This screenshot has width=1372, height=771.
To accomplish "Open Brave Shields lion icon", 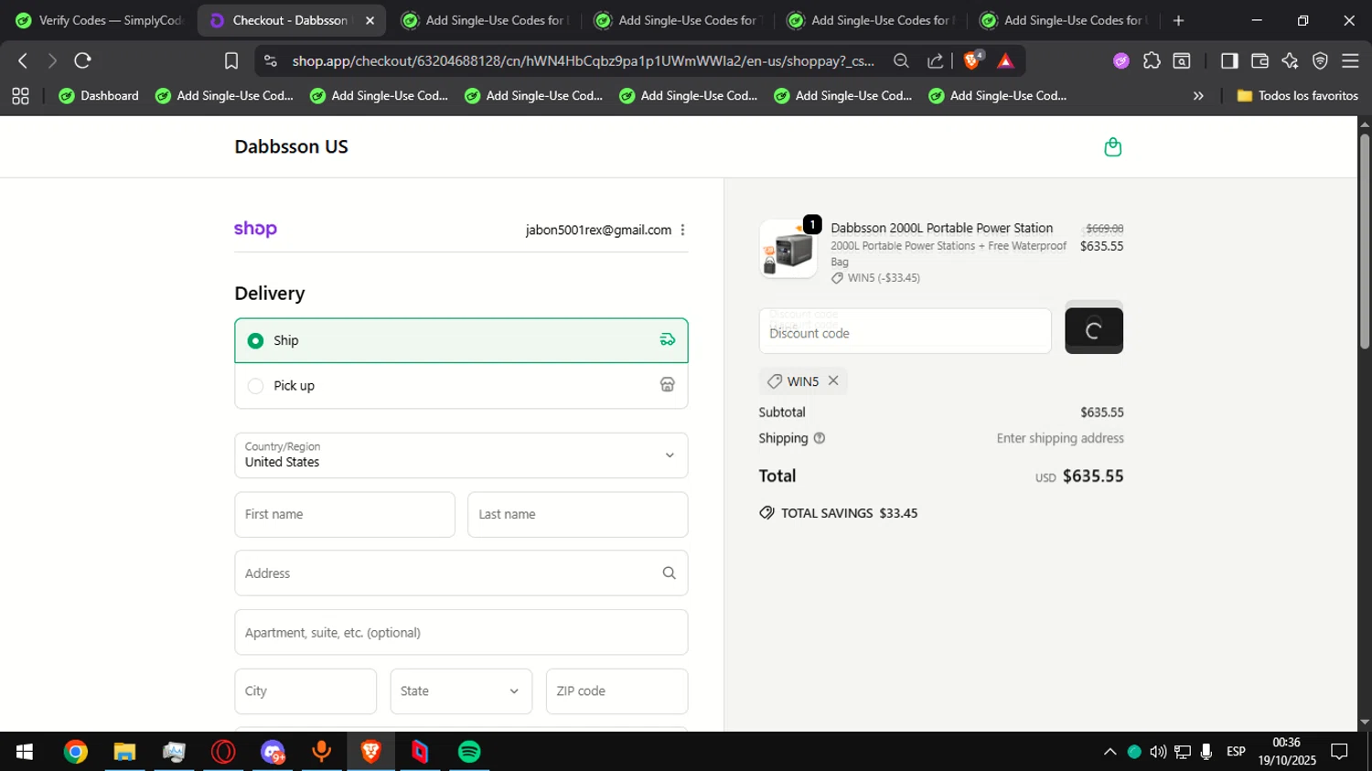I will coord(973,60).
